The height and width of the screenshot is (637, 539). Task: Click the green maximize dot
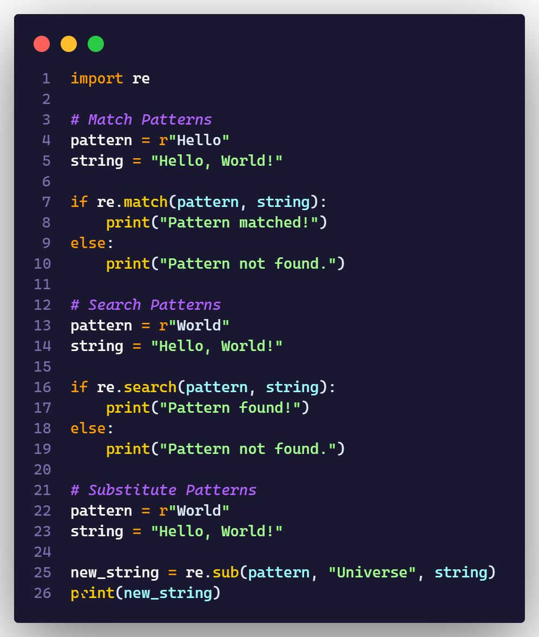[x=96, y=44]
